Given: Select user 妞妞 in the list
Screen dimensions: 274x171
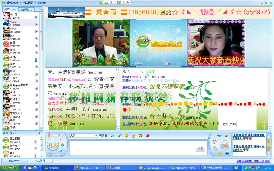Looking at the screenshot, I should point(21,52).
